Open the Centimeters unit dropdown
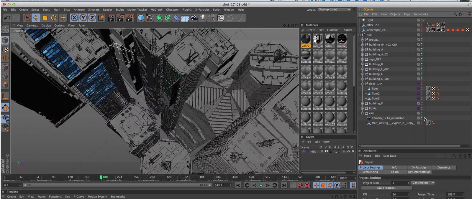 pyautogui.click(x=423, y=183)
